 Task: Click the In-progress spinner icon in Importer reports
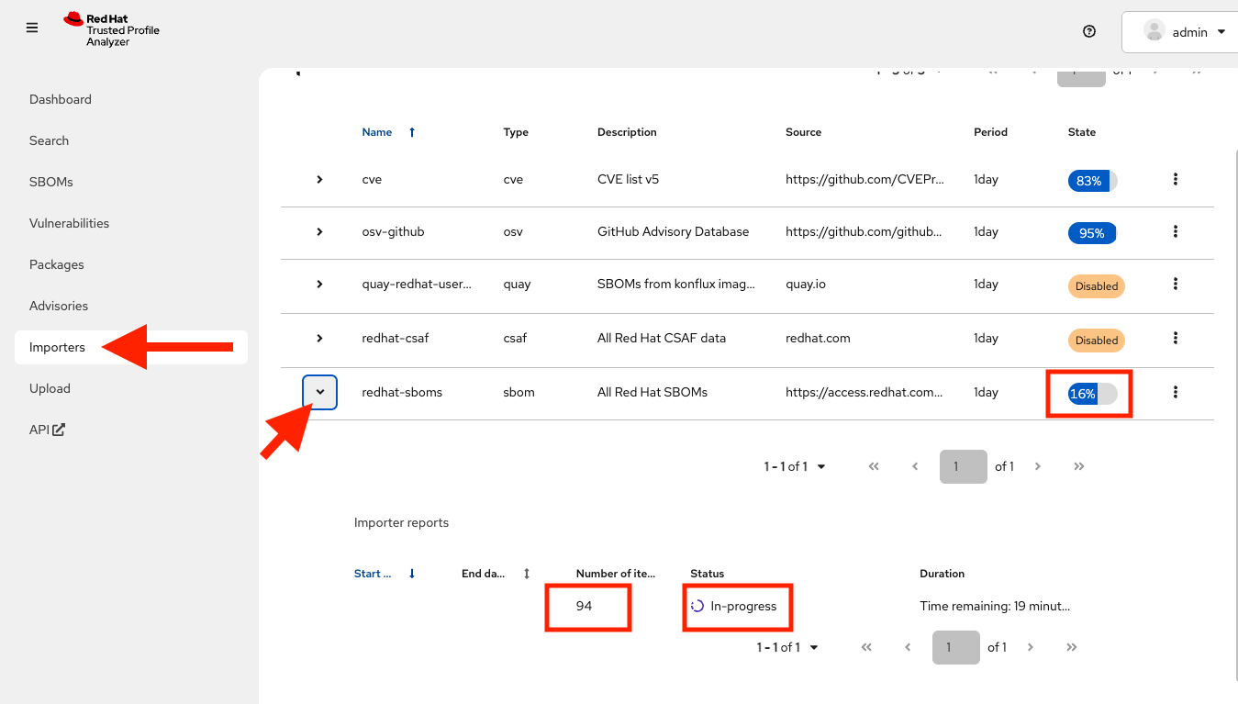coord(697,606)
